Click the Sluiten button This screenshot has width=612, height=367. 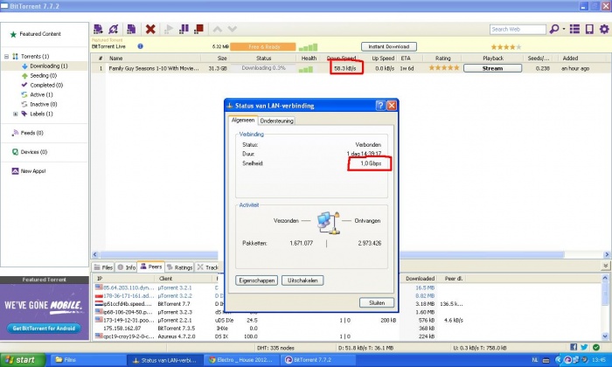377,302
